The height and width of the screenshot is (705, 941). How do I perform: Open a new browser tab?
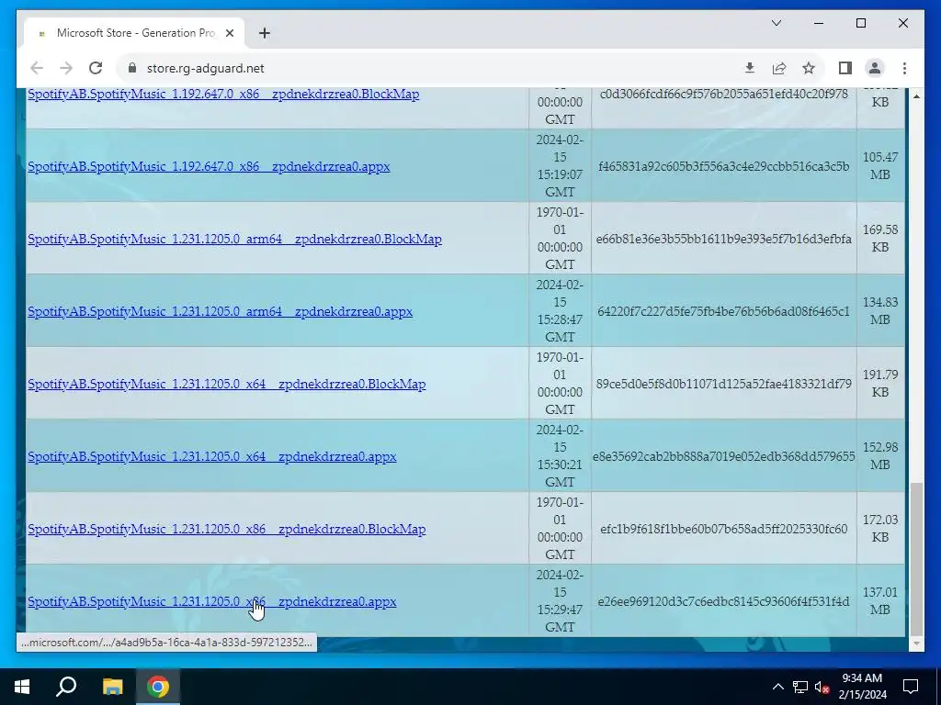click(265, 33)
